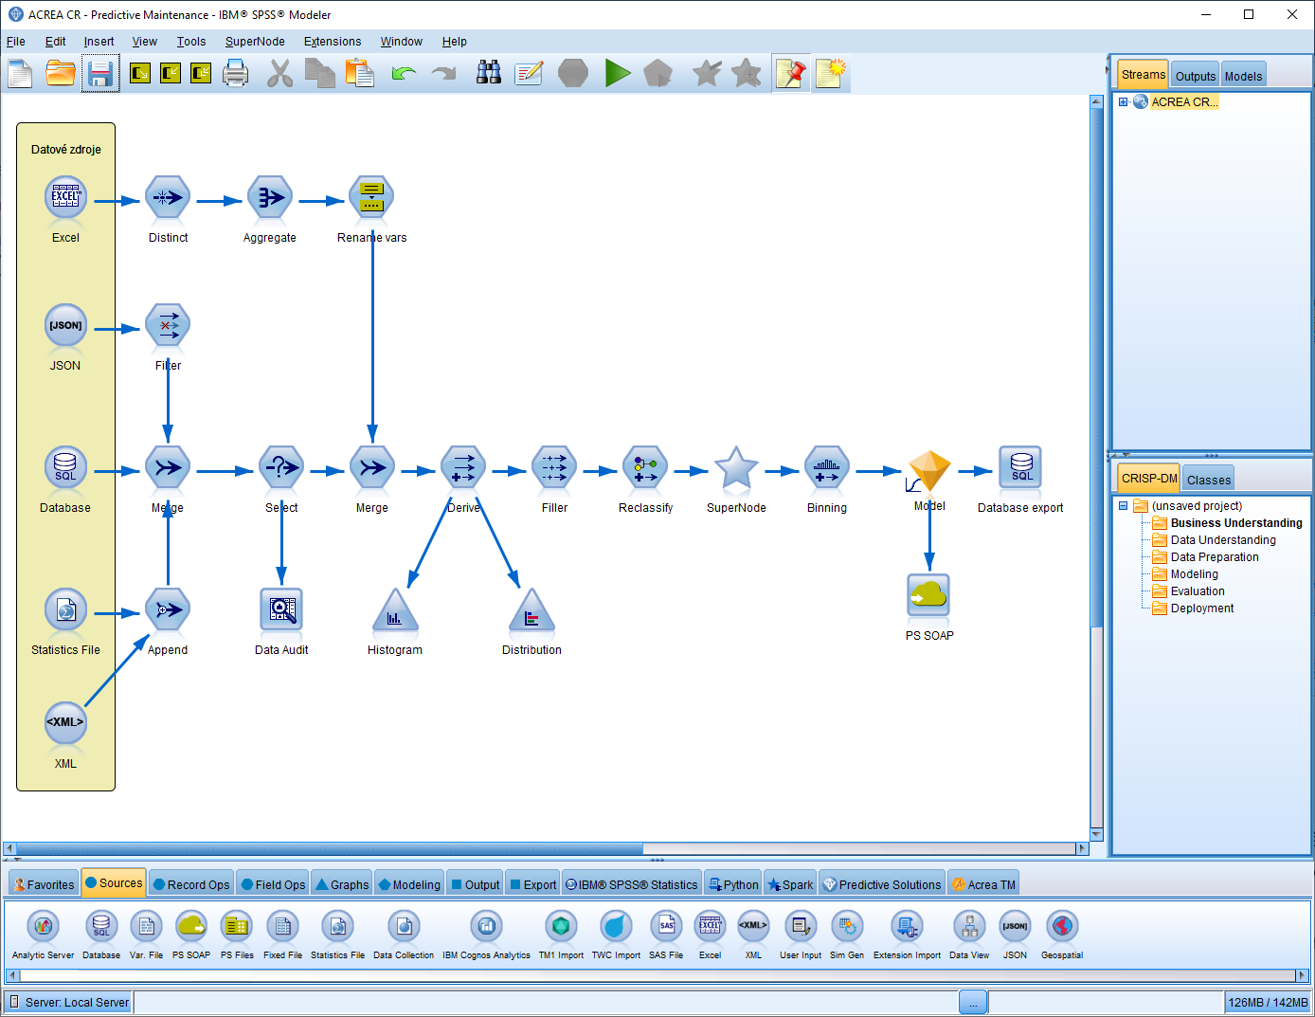Select the Distinct node

click(168, 198)
